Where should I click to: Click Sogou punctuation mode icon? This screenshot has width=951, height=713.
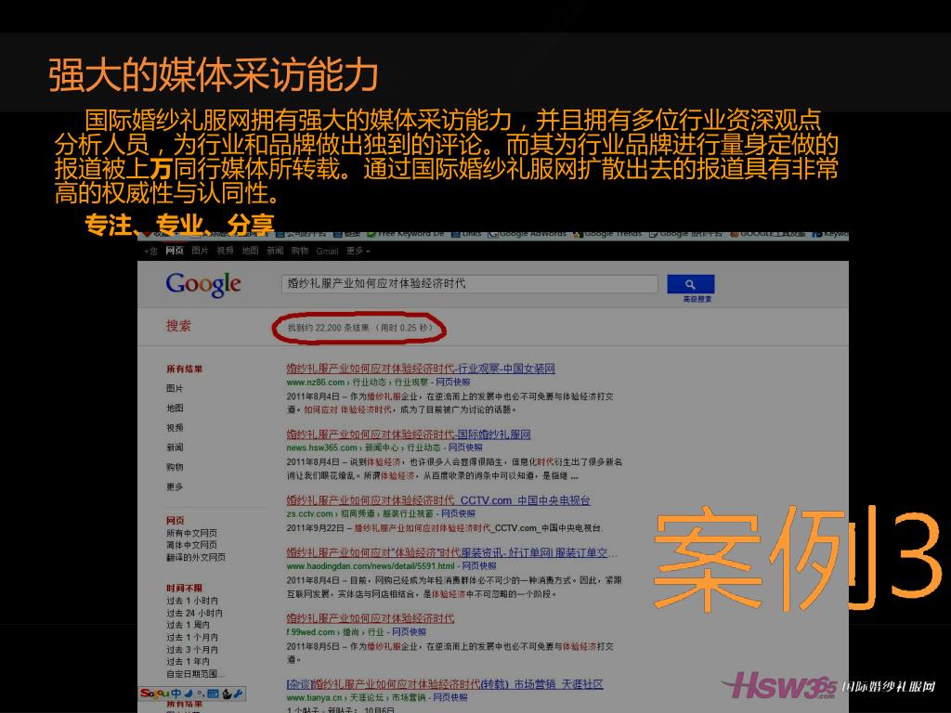pos(201,694)
